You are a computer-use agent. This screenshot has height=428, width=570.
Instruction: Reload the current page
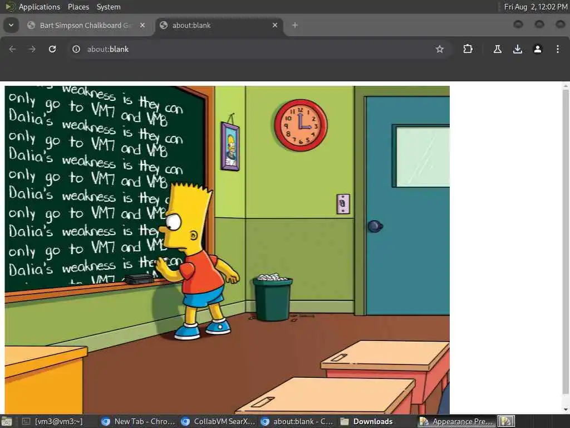pyautogui.click(x=52, y=49)
